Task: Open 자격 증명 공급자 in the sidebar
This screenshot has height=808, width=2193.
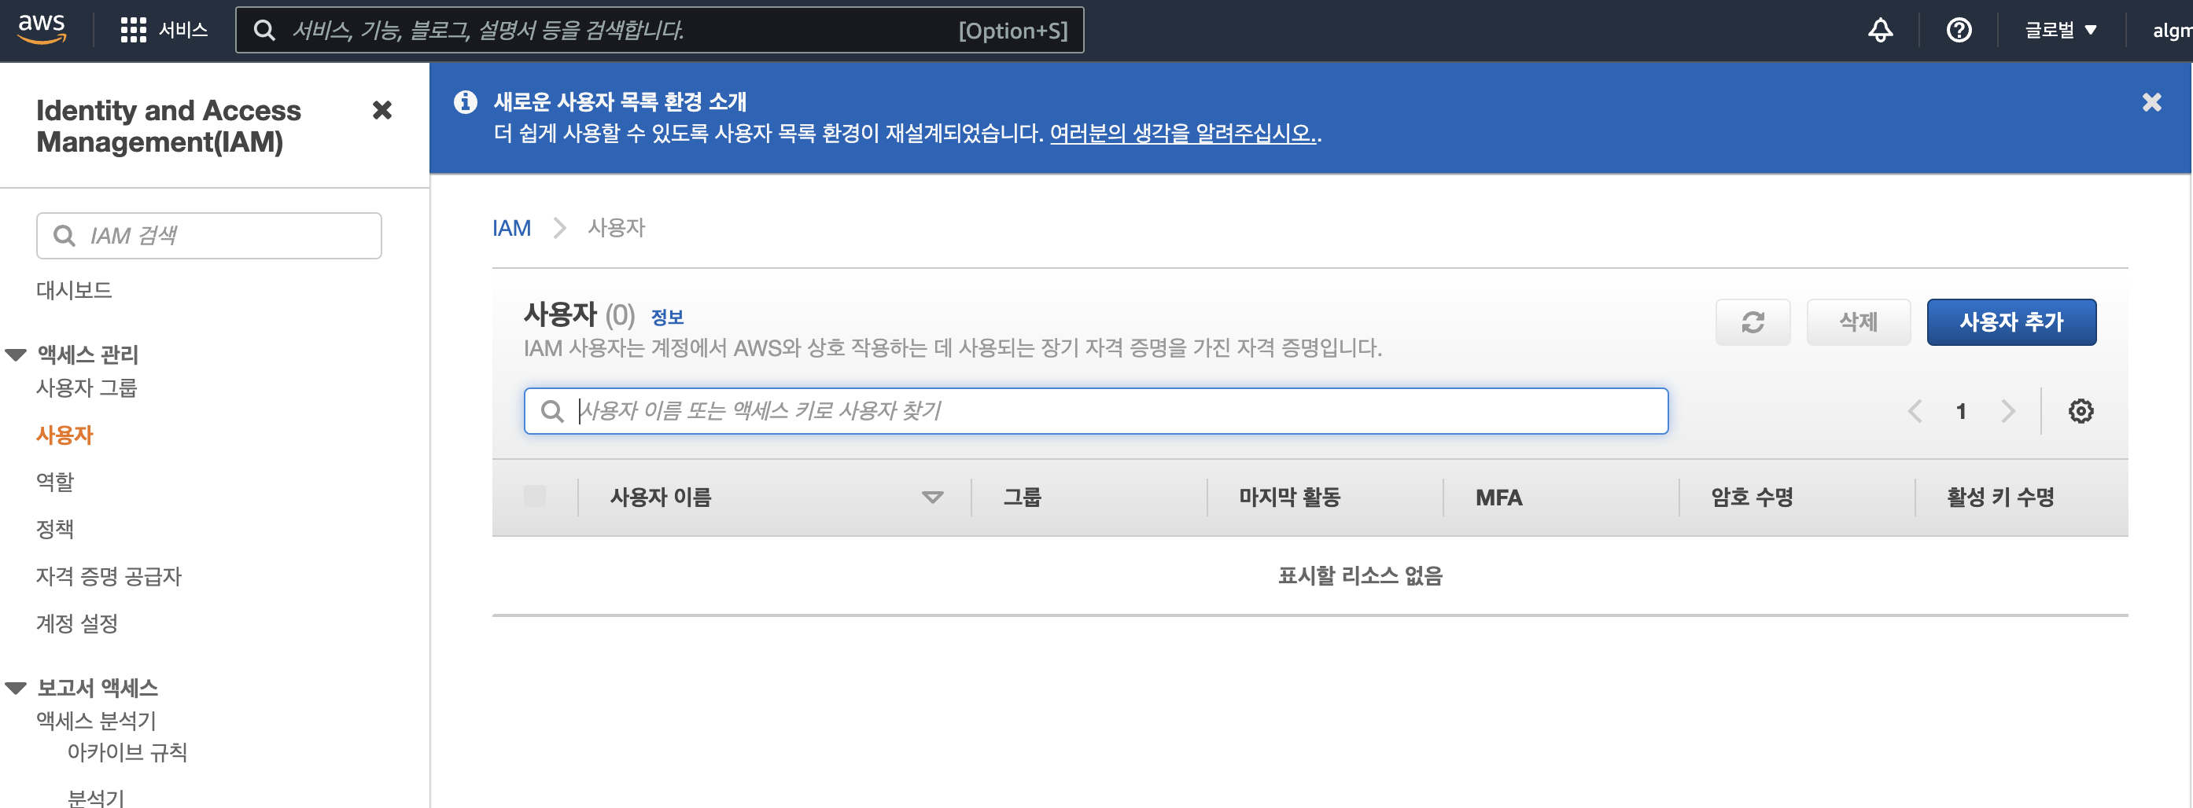Action: tap(109, 577)
